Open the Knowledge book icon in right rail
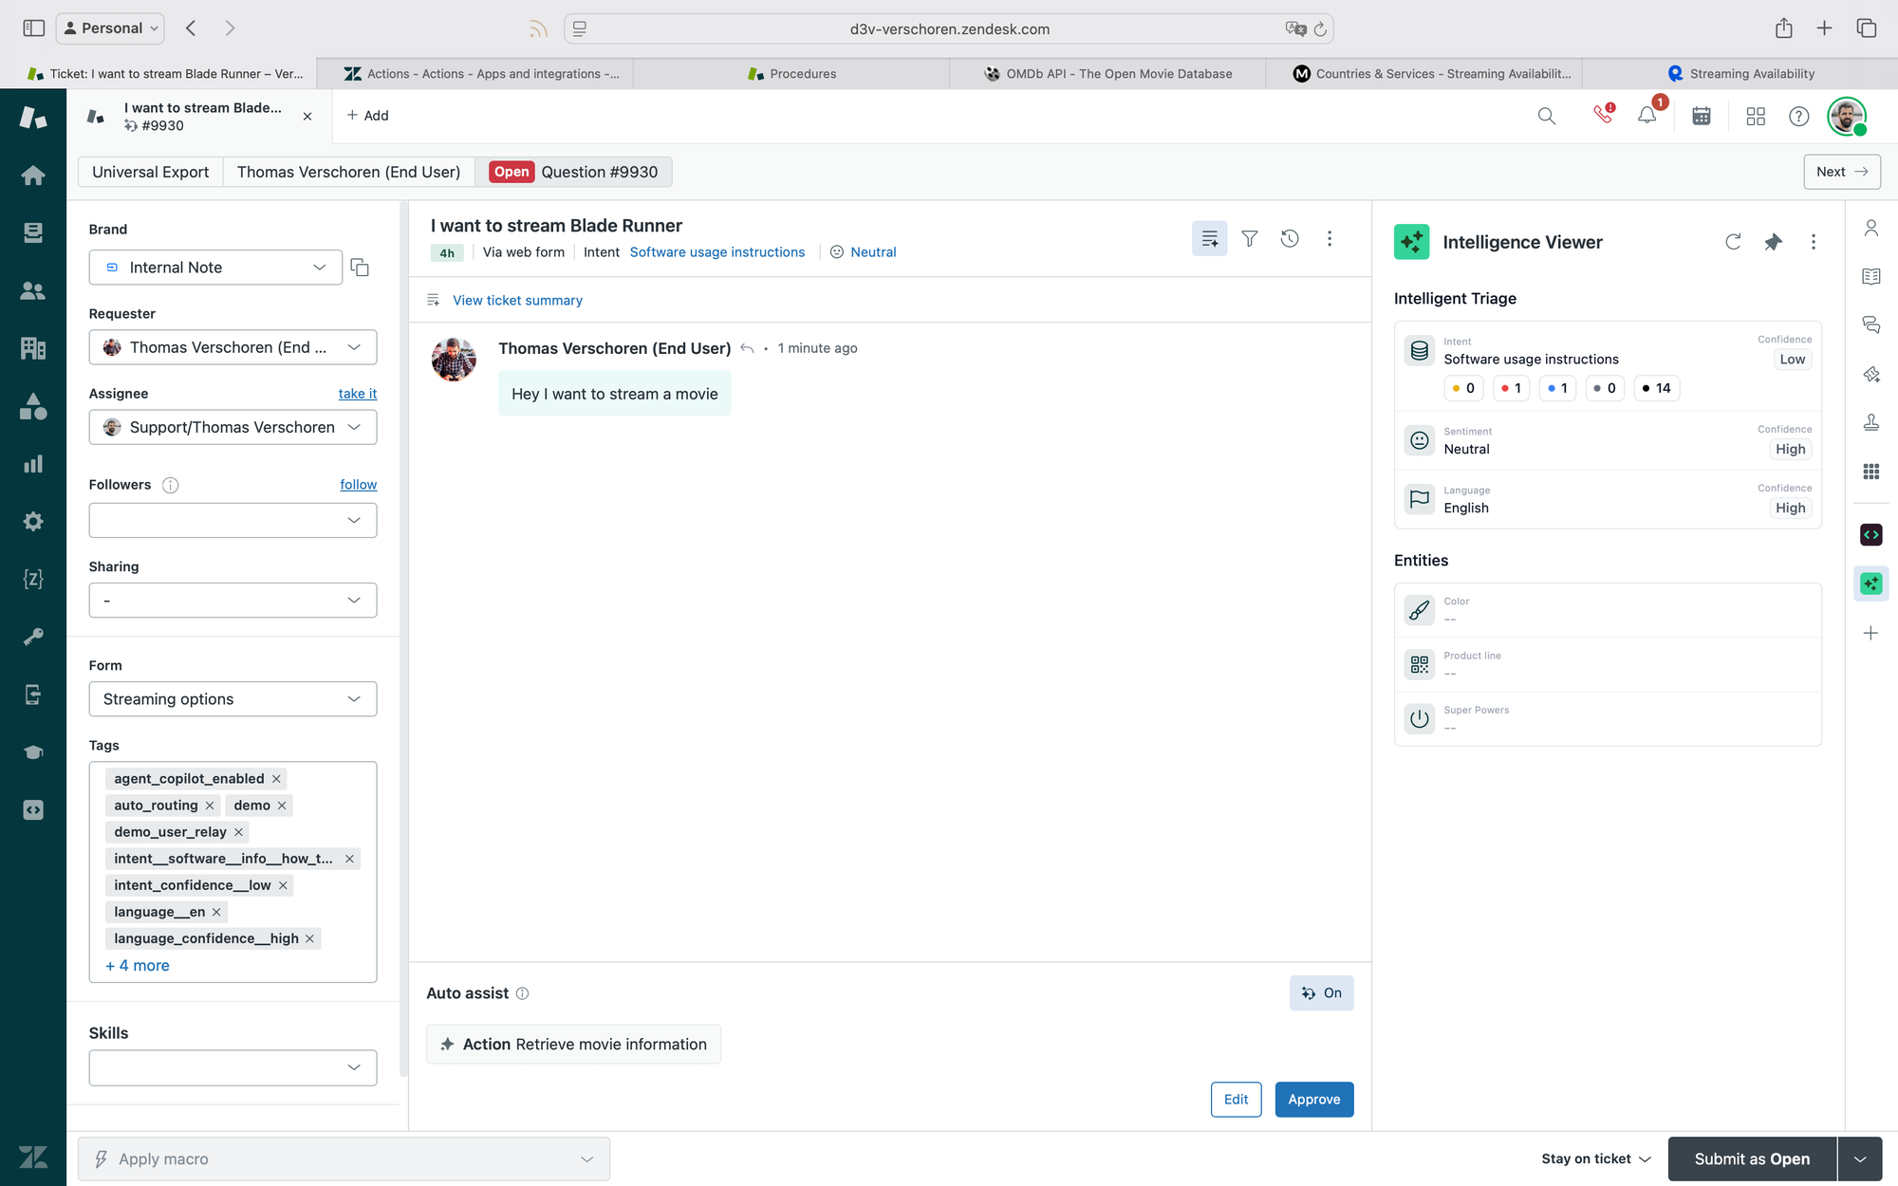This screenshot has width=1898, height=1186. coord(1870,276)
